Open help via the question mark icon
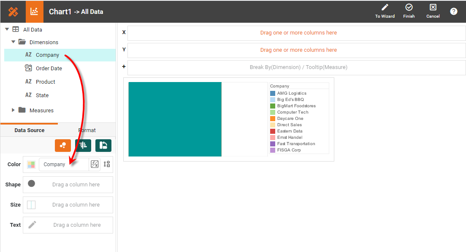This screenshot has width=466, height=252. 453,11
